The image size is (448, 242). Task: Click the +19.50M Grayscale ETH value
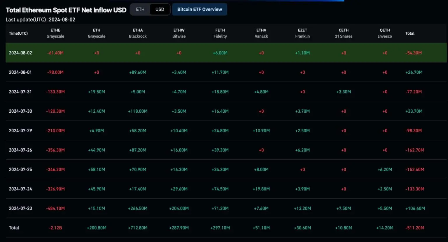pyautogui.click(x=97, y=92)
